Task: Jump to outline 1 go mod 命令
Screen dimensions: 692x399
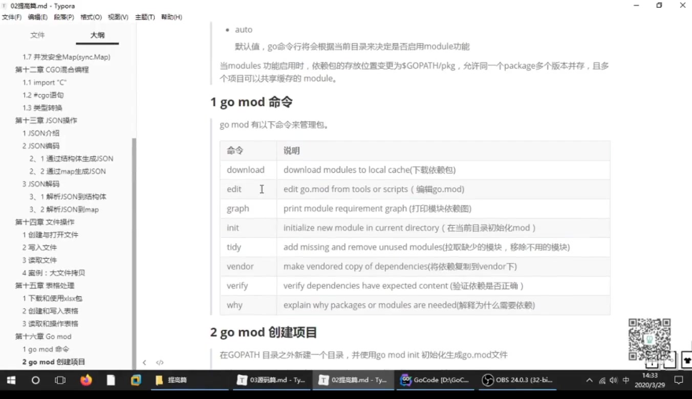Action: pos(46,349)
